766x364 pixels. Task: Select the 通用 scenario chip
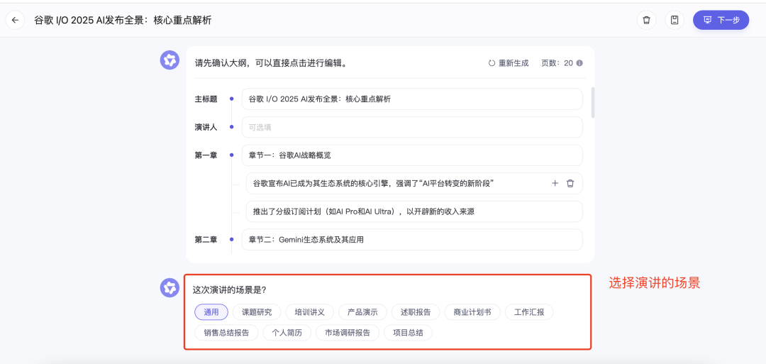click(211, 311)
